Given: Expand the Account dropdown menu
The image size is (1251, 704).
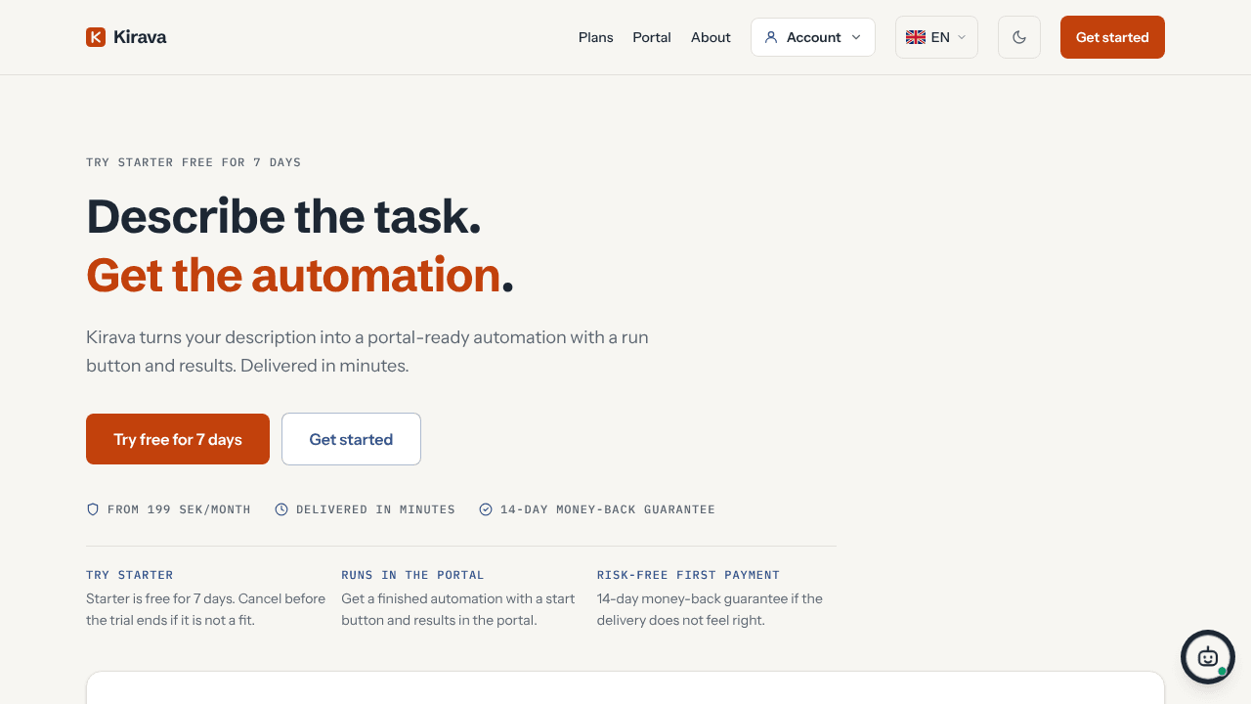Looking at the screenshot, I should point(813,37).
